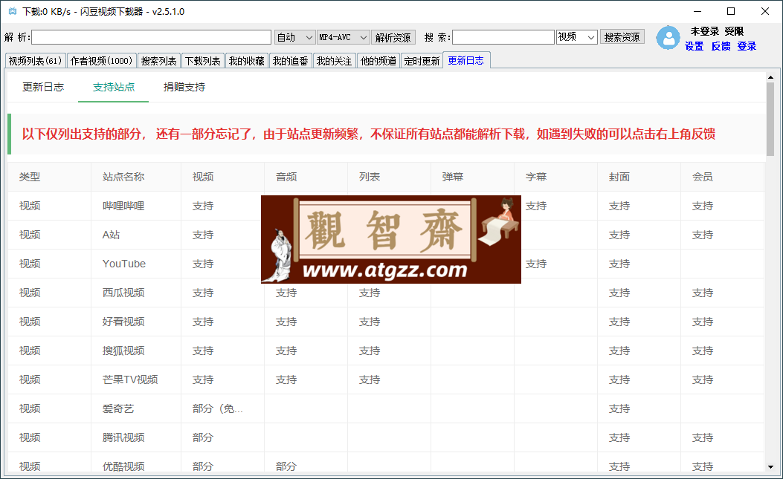Switch to 搜索列表 tab
783x479 pixels.
[x=158, y=61]
